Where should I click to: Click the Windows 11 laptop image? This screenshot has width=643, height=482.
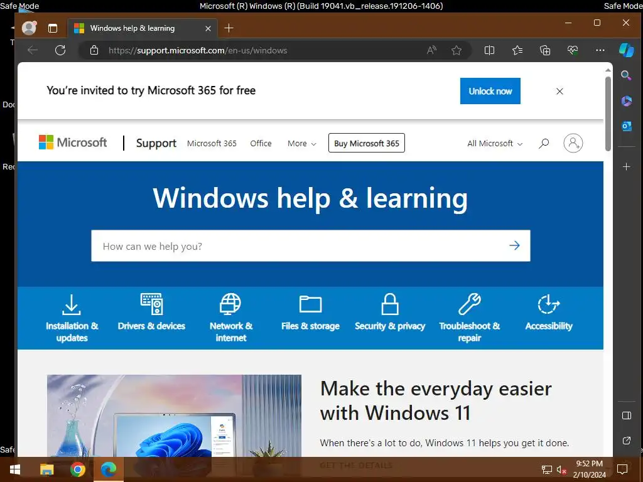point(175,415)
